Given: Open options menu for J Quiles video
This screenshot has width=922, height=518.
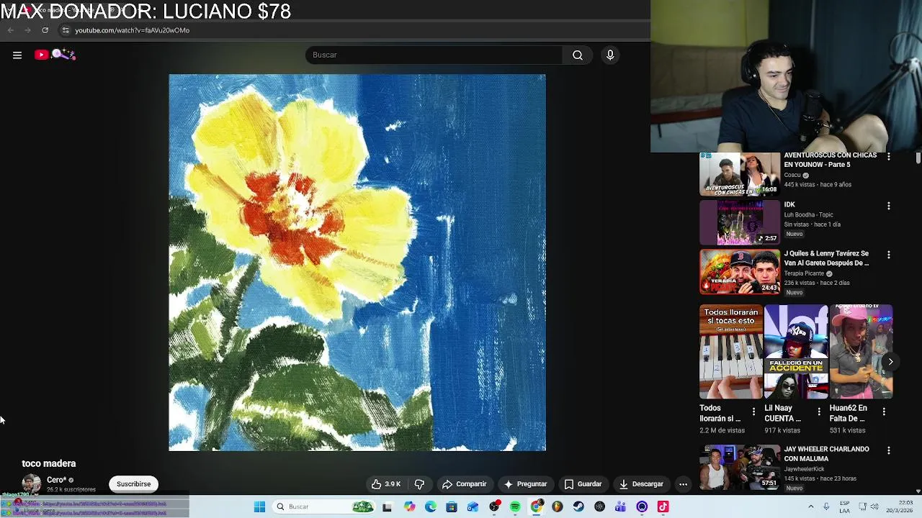Looking at the screenshot, I should coord(889,255).
